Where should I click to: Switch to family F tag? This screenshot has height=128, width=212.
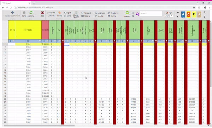click(x=194, y=14)
